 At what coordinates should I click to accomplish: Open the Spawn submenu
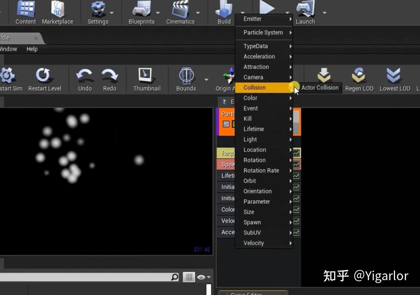point(264,222)
